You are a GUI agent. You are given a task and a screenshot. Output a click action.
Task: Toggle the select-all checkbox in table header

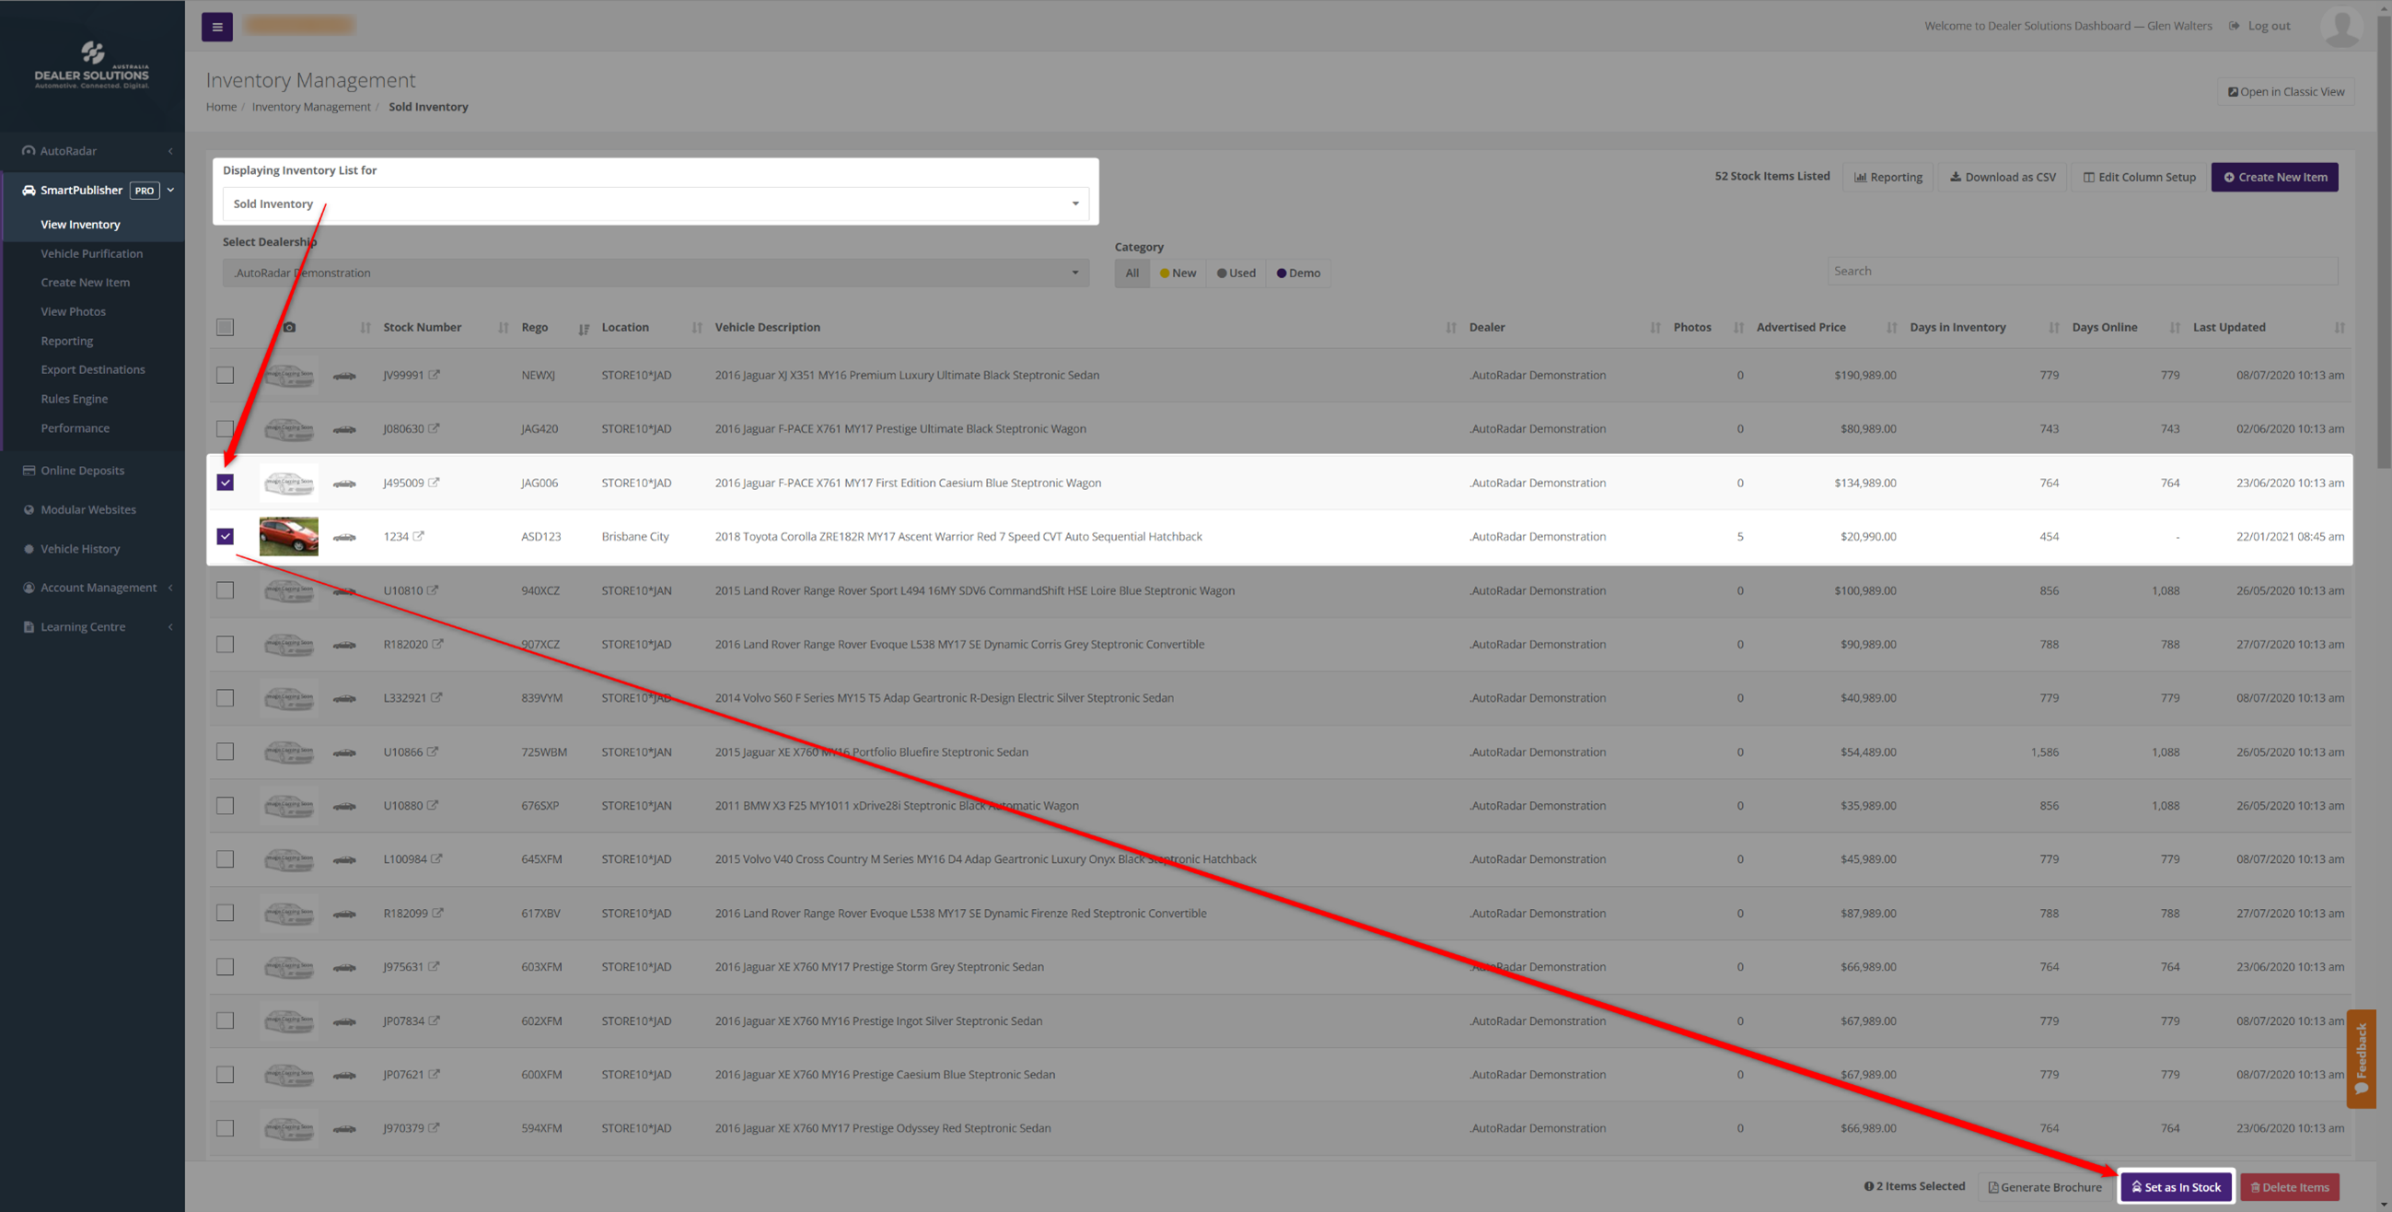(225, 327)
